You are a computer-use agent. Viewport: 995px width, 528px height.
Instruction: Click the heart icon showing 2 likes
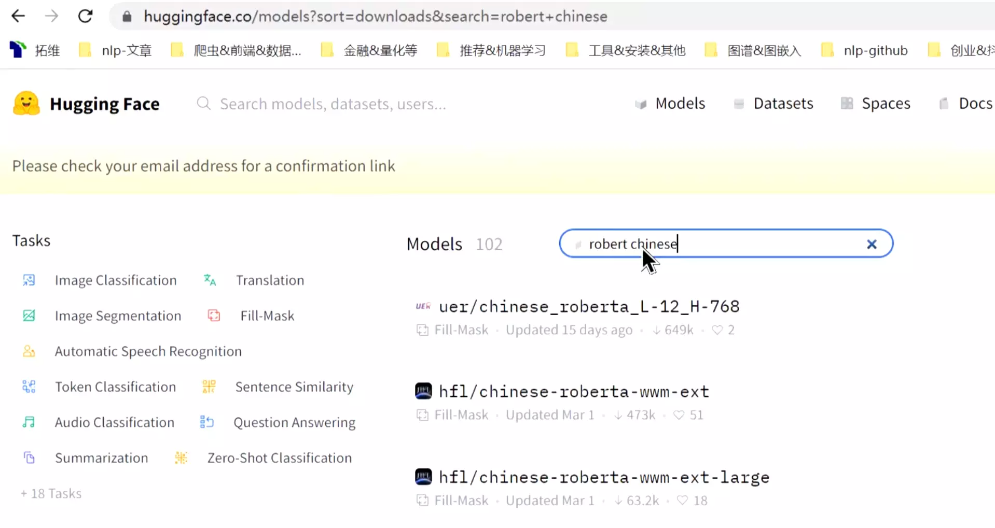pyautogui.click(x=717, y=330)
